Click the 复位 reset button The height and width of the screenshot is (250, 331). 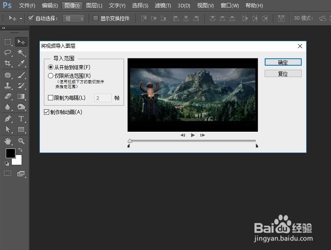coord(283,74)
